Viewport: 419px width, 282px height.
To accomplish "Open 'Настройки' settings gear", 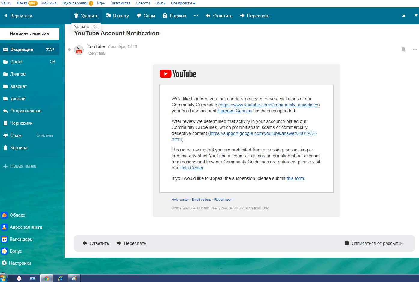I will click(4, 263).
